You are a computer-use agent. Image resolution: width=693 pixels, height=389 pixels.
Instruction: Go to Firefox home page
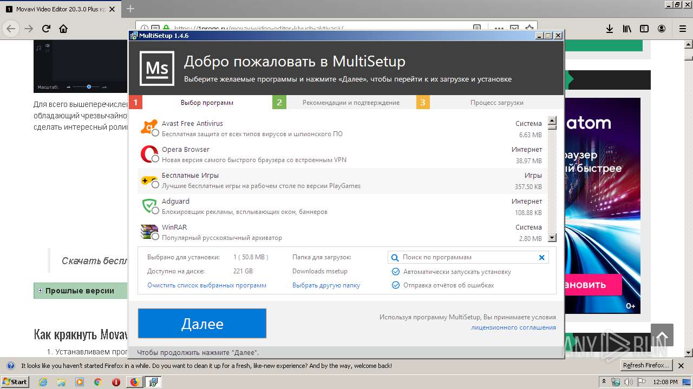point(63,29)
